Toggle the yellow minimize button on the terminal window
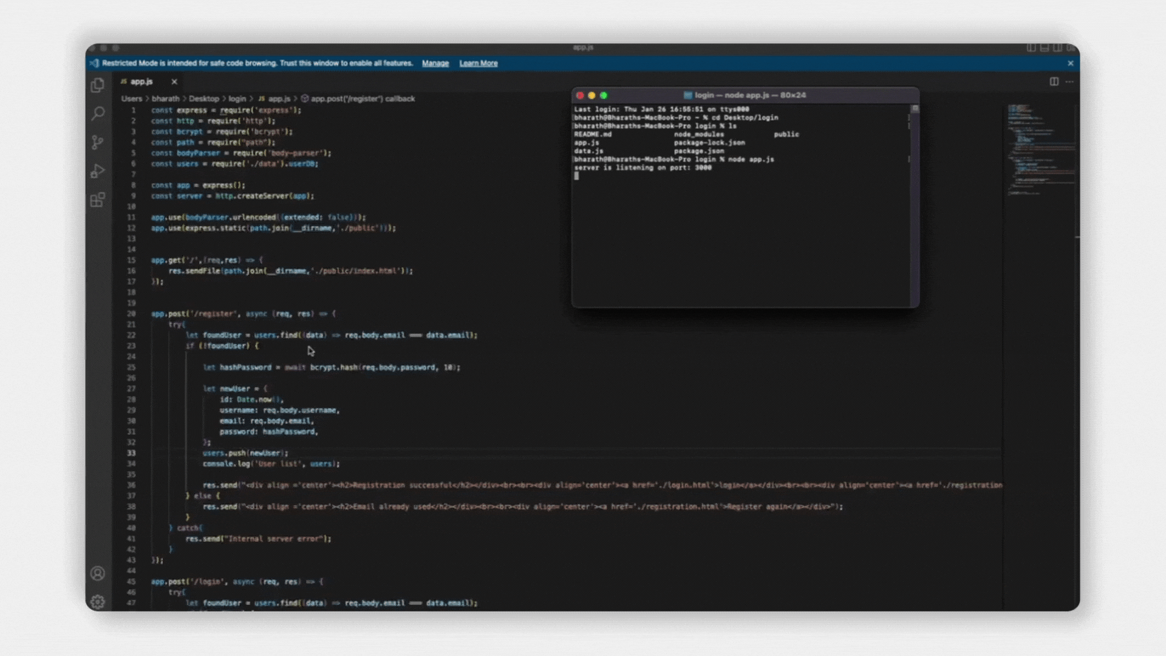 tap(592, 95)
